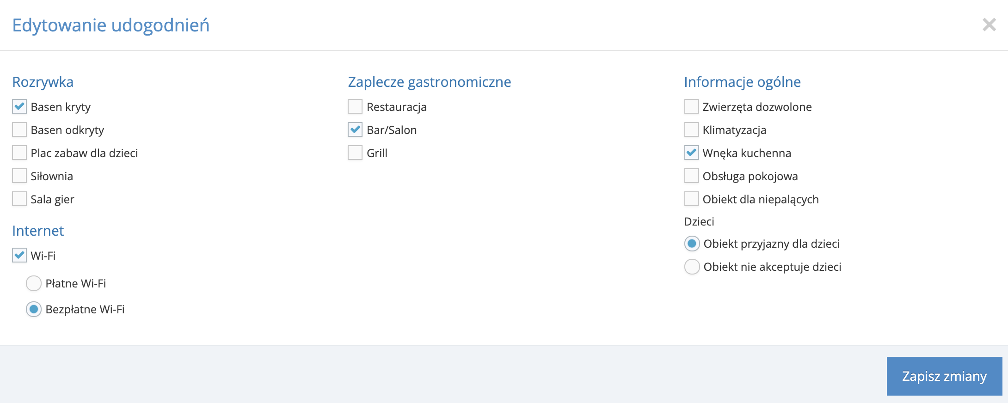1008x403 pixels.
Task: Enable the Sala gier checkbox
Action: (x=19, y=199)
